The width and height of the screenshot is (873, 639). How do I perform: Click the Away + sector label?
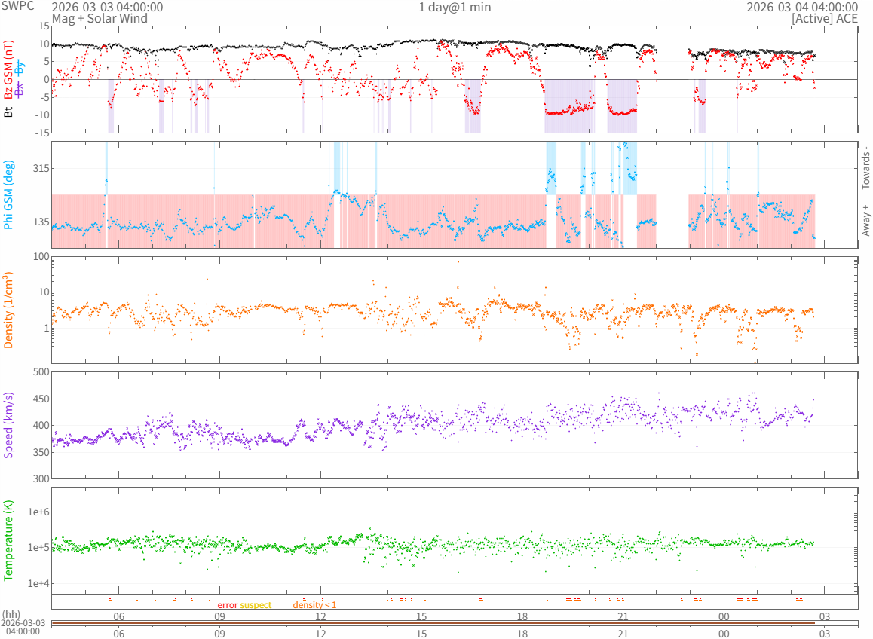(x=865, y=220)
